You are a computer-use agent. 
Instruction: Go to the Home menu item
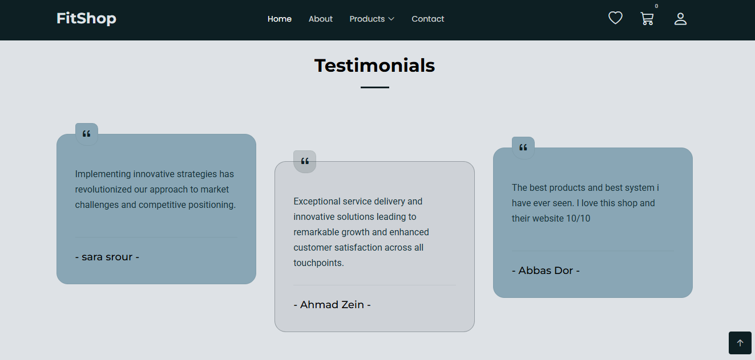coord(280,19)
